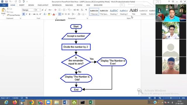Viewport: 187px width, 105px height.
Task: Sort the selected text
Action: 82,10
